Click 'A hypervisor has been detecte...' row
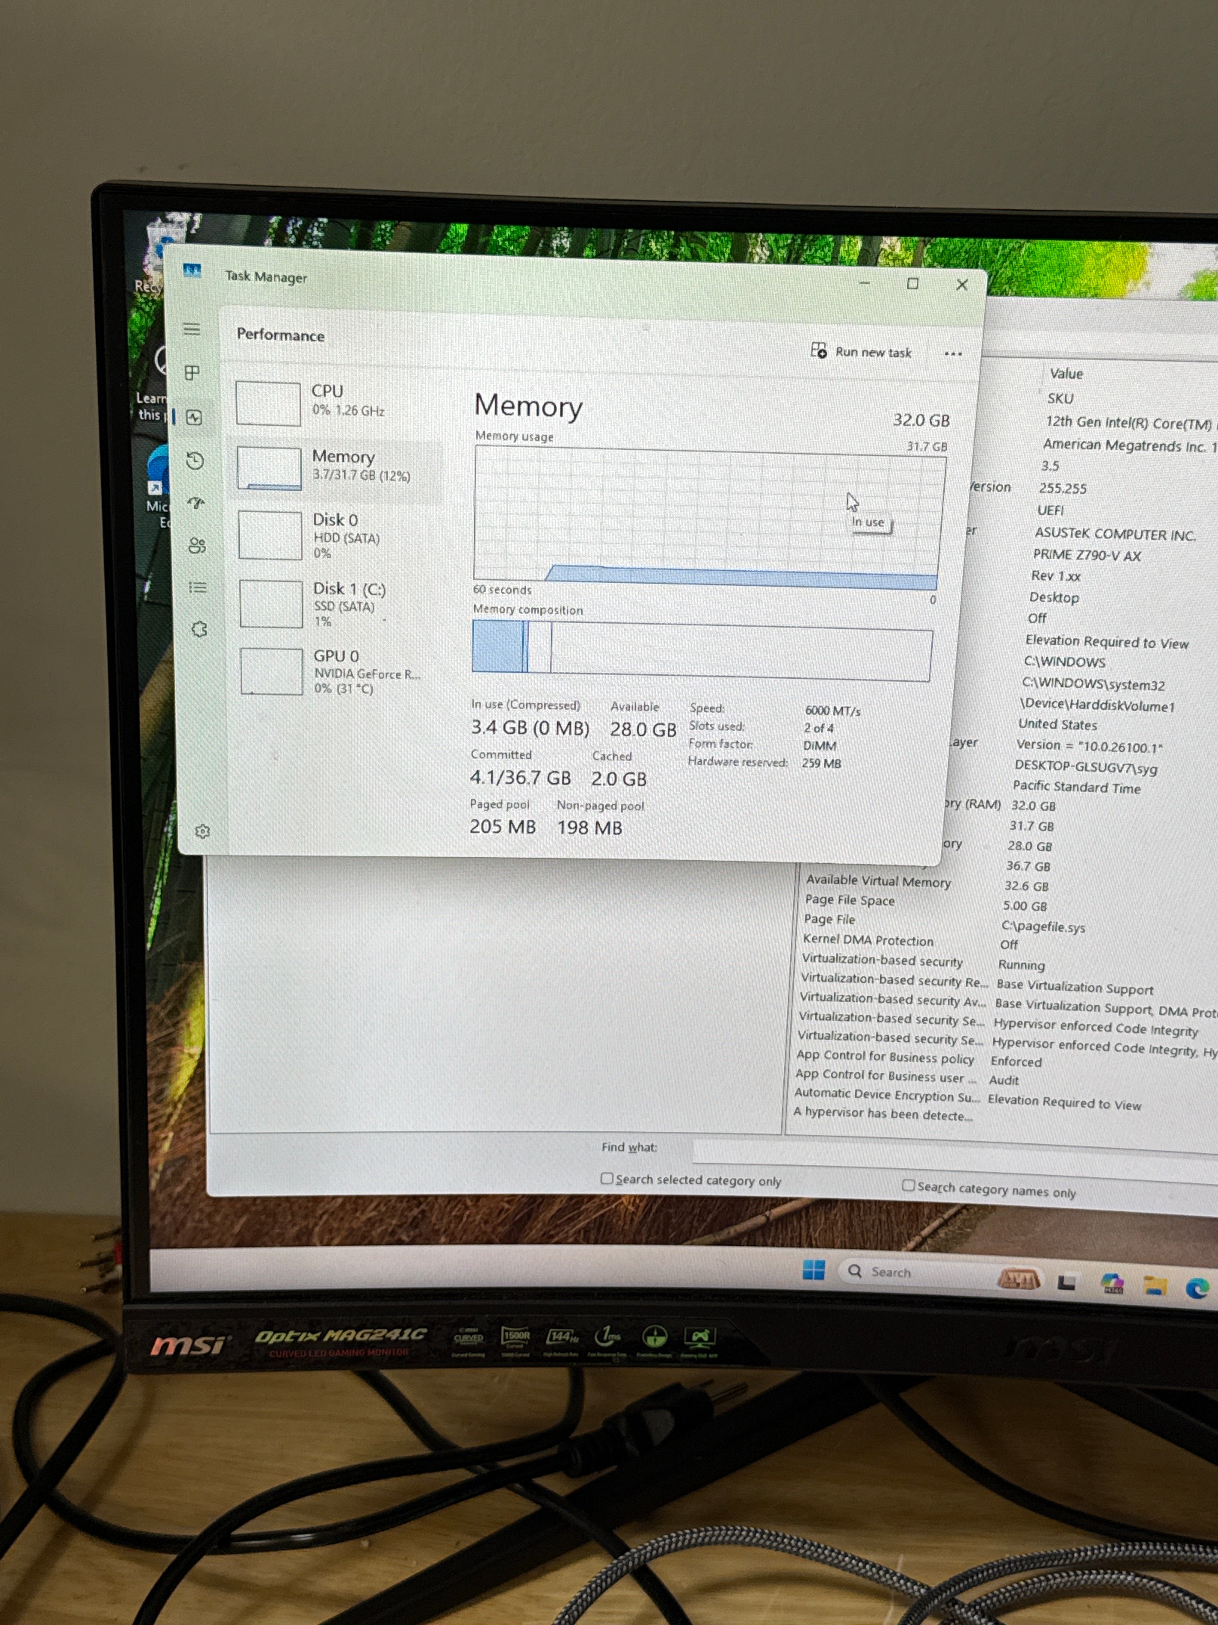This screenshot has width=1218, height=1625. [x=883, y=1114]
